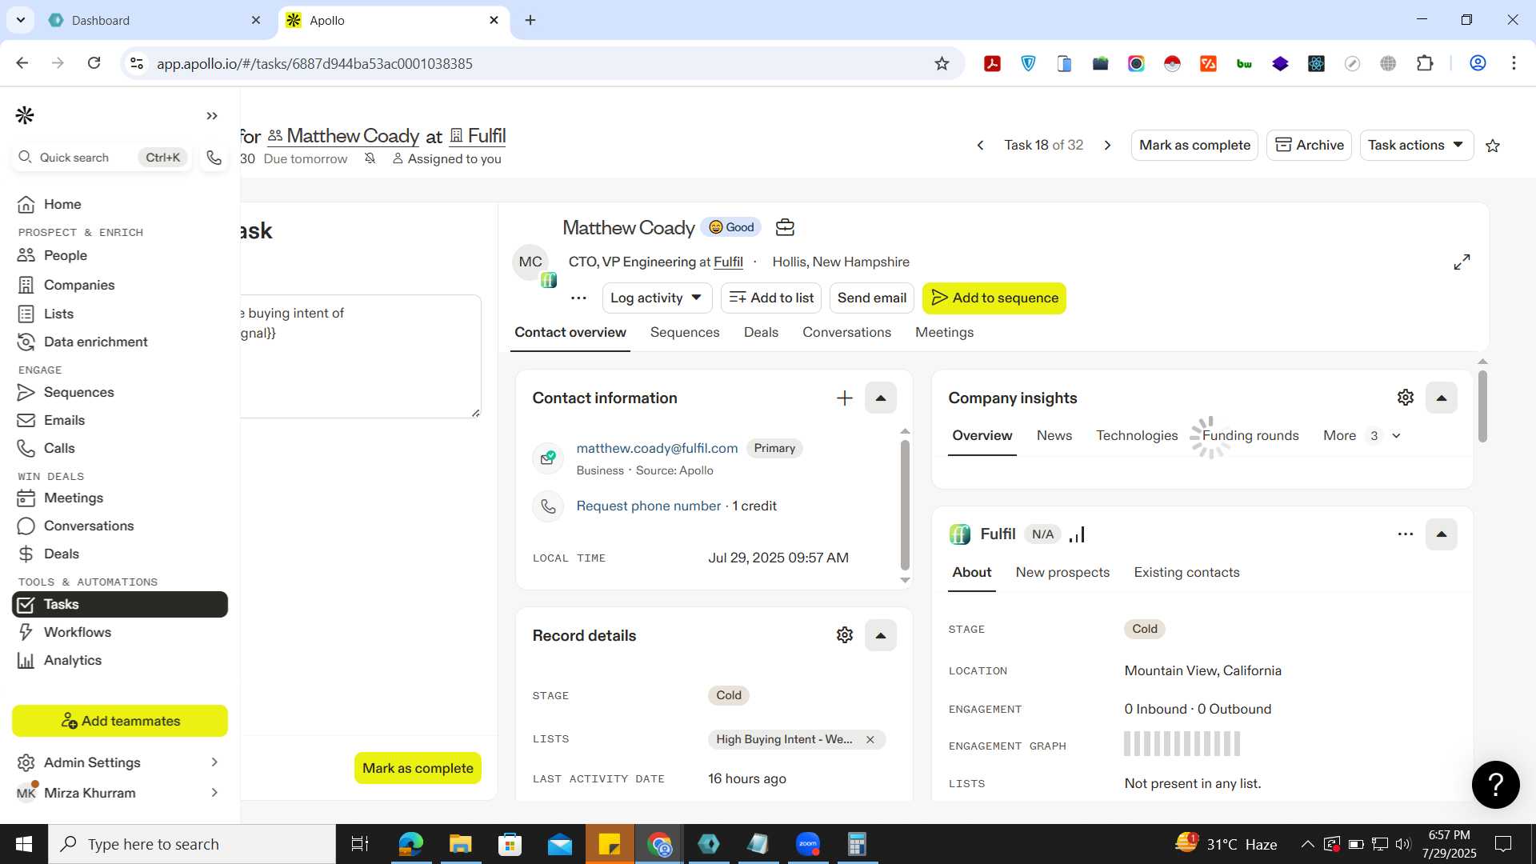The height and width of the screenshot is (864, 1536).
Task: Open matthew.coady@fulfil.com email link
Action: (657, 449)
